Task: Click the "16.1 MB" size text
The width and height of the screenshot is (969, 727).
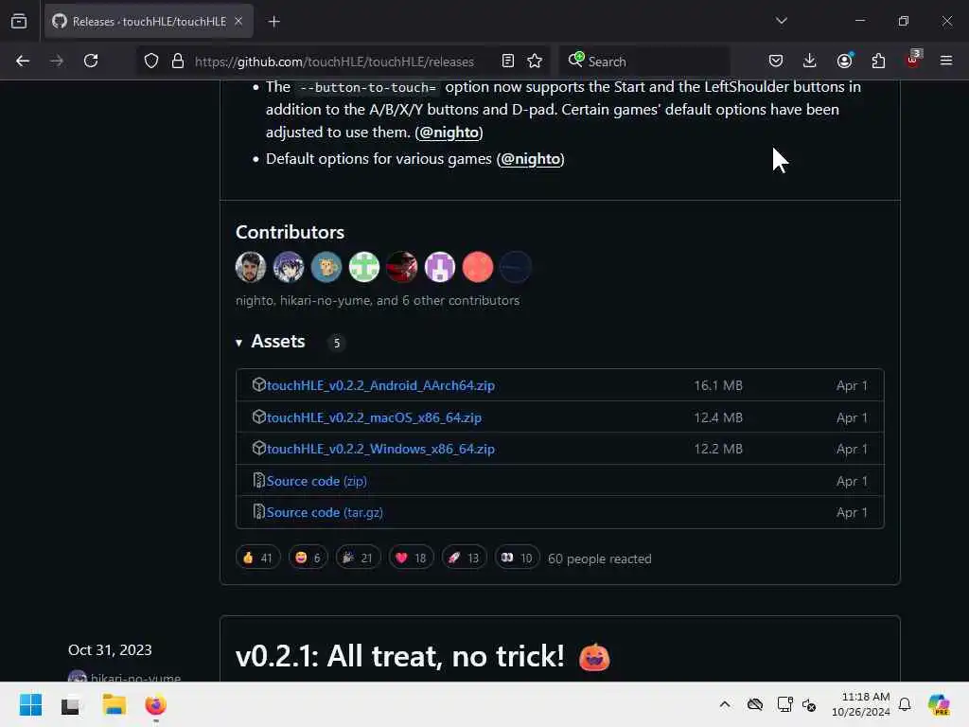Action: [718, 386]
